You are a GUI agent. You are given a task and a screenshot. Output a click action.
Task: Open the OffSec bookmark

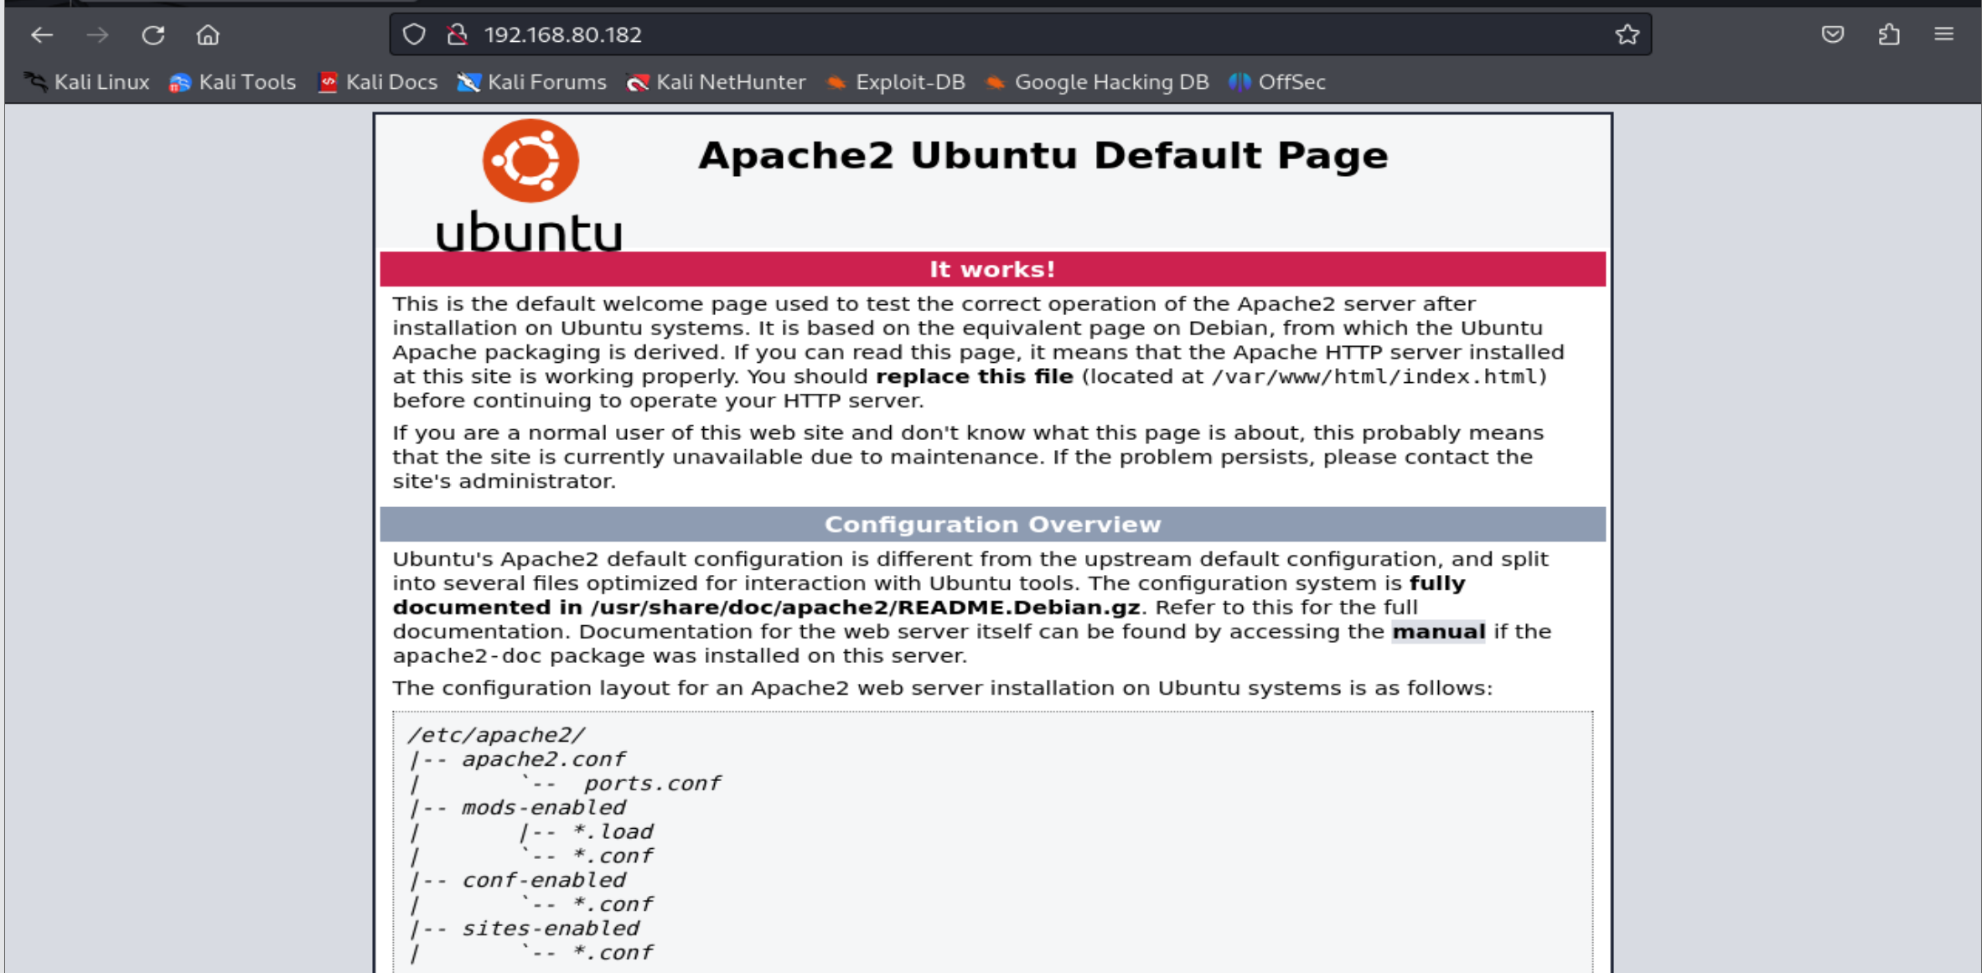click(1278, 82)
